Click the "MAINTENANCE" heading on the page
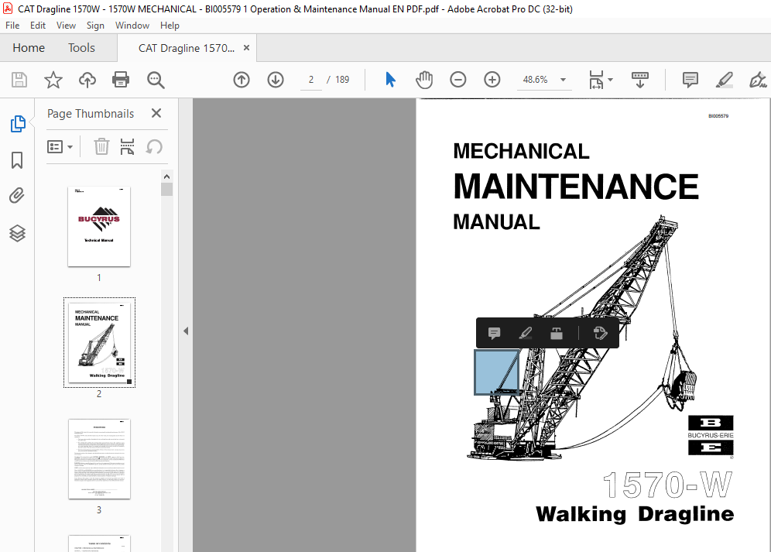The image size is (771, 552). coord(576,187)
